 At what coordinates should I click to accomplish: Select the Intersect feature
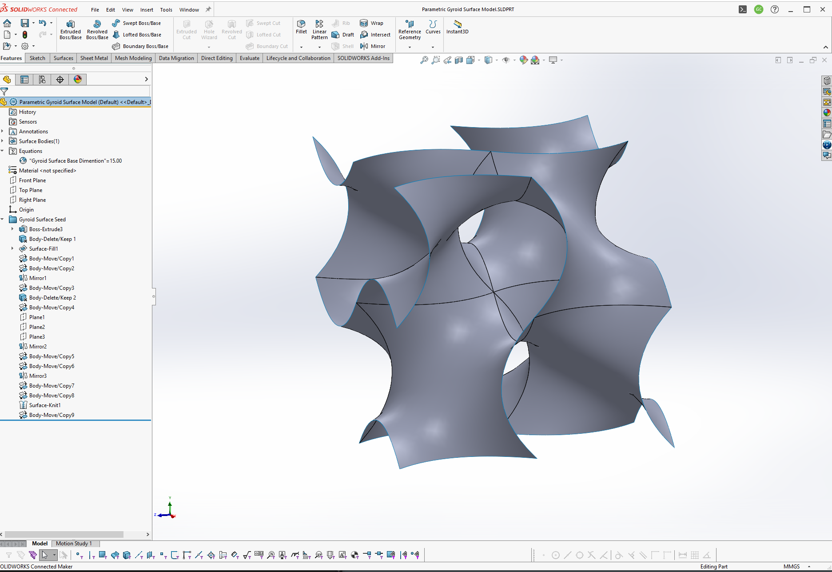pos(375,35)
